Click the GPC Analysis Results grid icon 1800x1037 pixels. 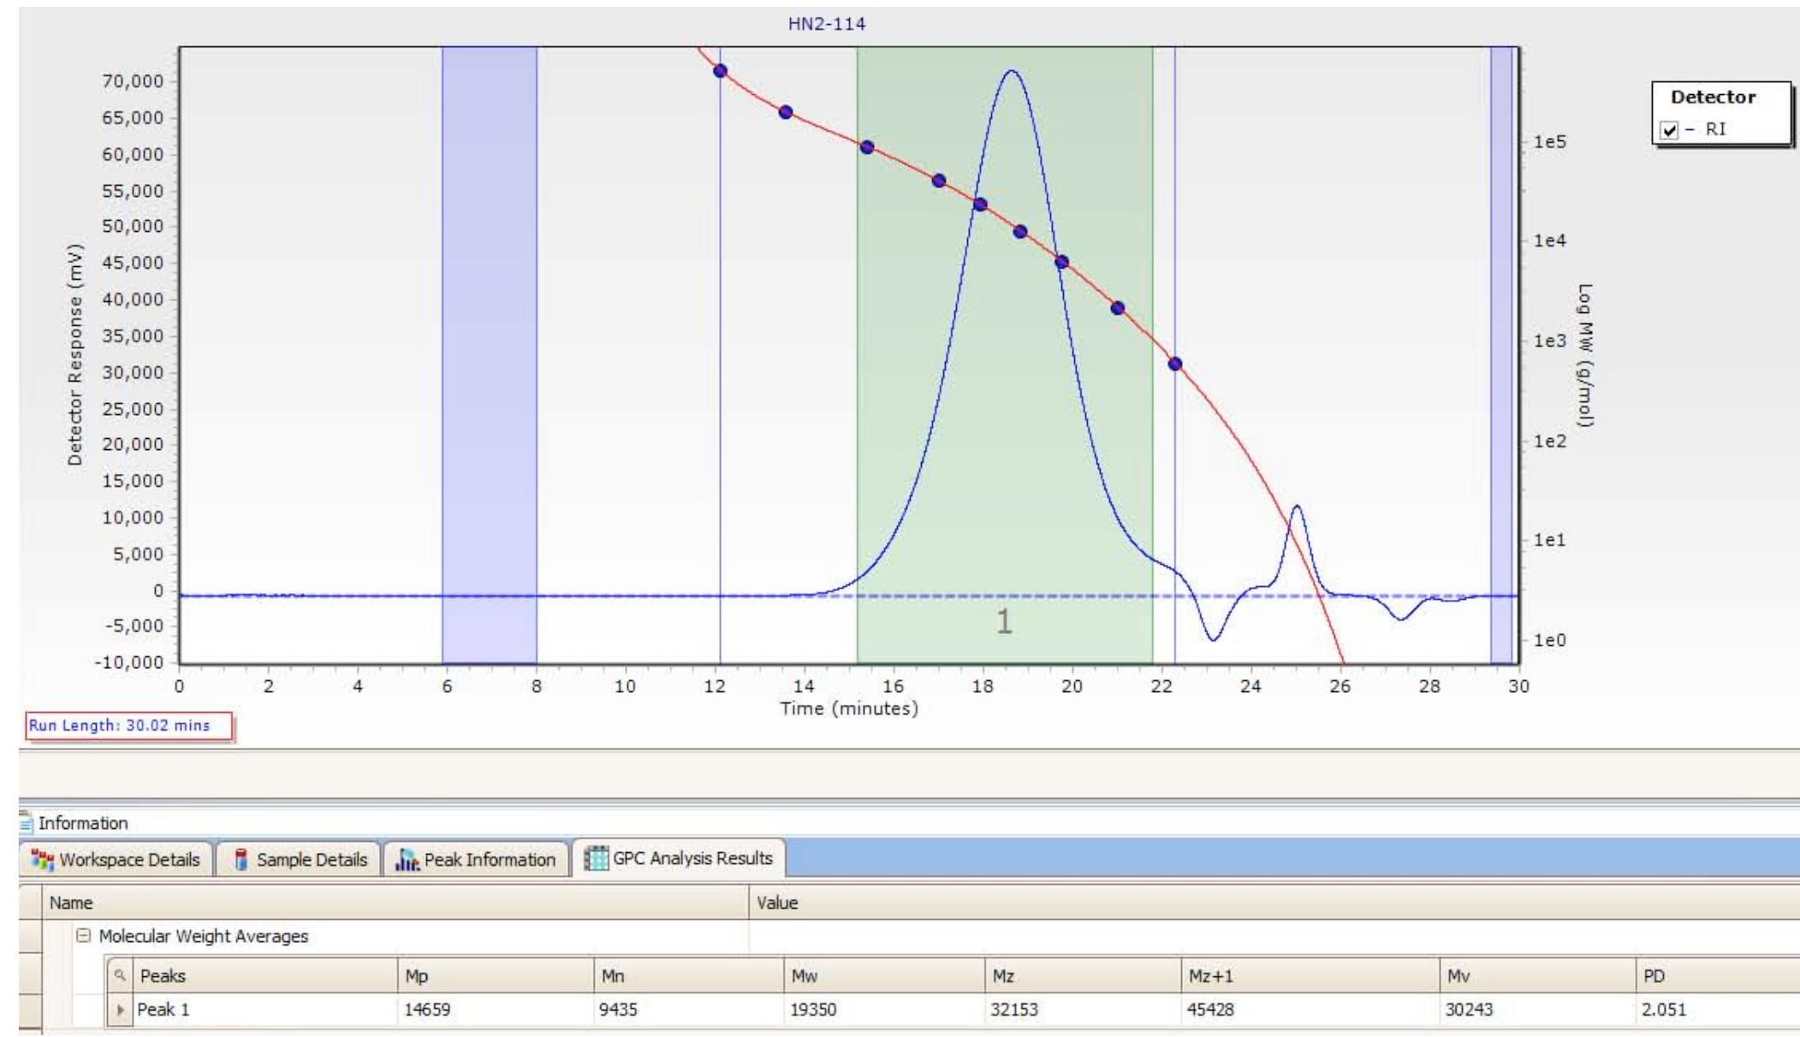(x=596, y=858)
